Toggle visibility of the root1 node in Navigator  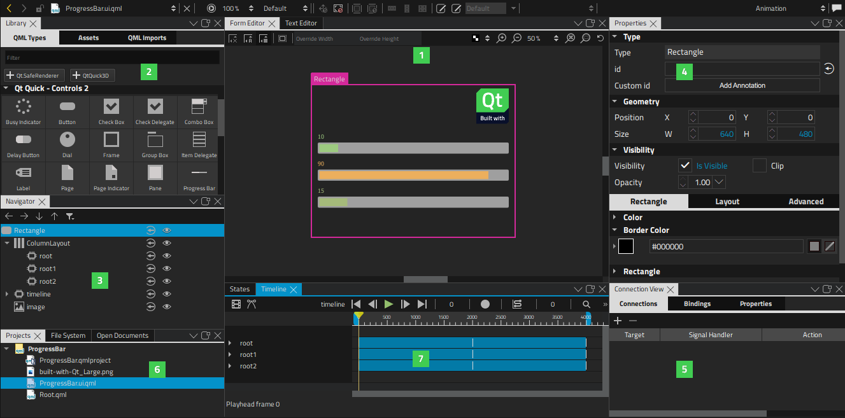(167, 268)
